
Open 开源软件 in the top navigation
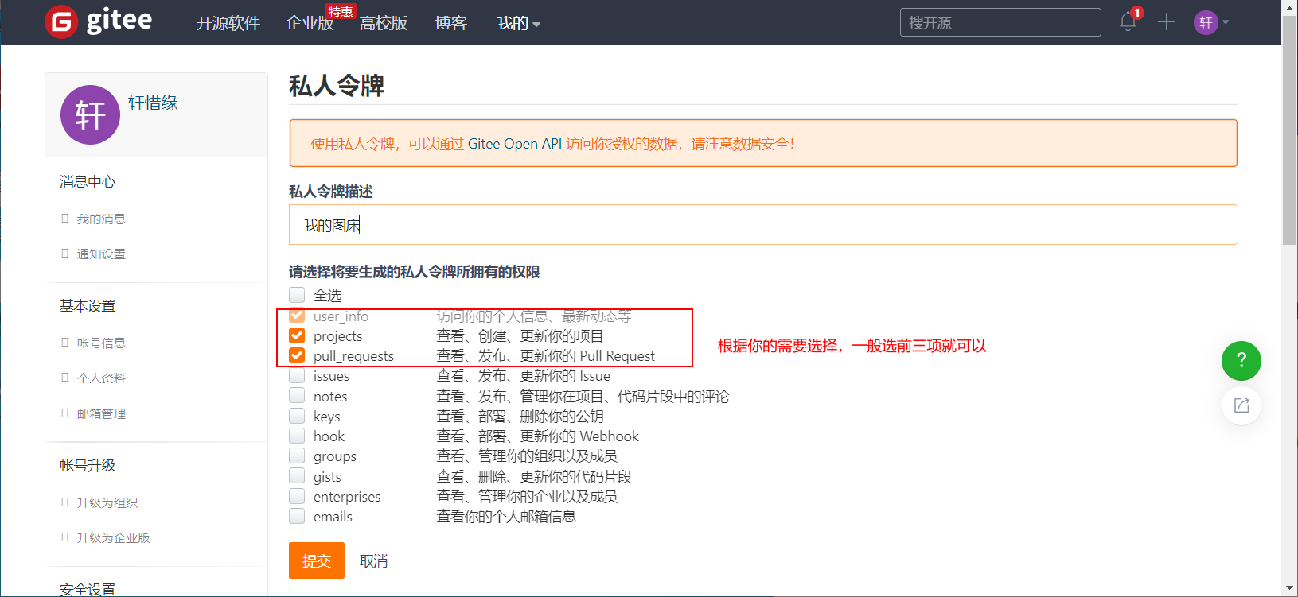click(x=228, y=23)
